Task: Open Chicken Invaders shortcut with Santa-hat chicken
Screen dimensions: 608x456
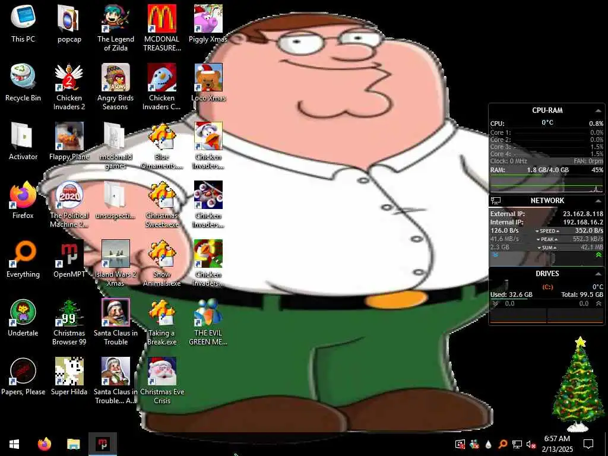Action: pyautogui.click(x=208, y=145)
